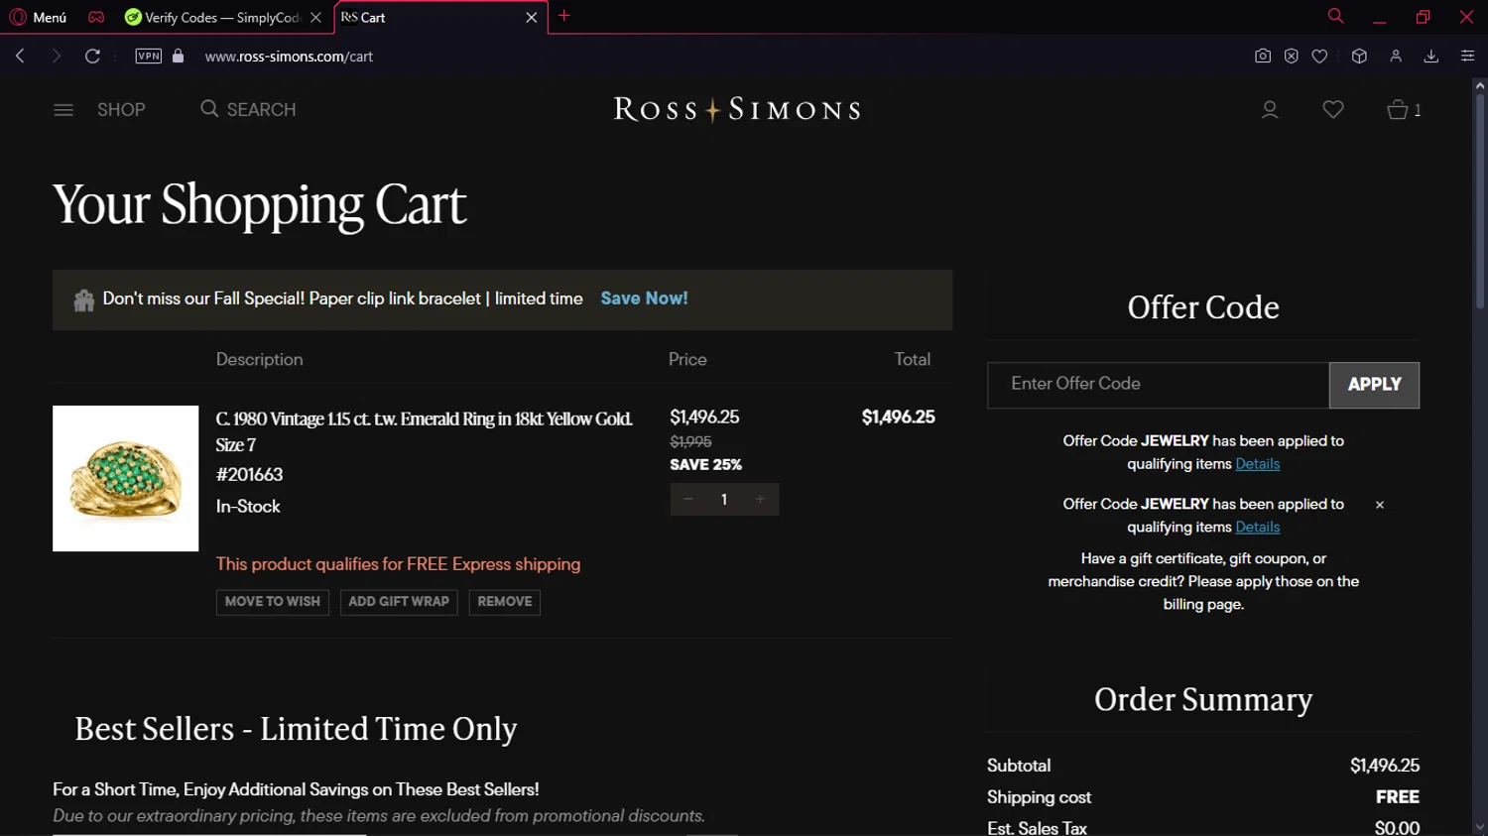Remove the ring using REMOVE button
The image size is (1488, 836).
(505, 602)
